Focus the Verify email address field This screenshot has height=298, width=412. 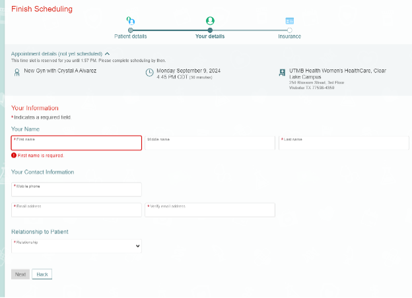coord(209,210)
